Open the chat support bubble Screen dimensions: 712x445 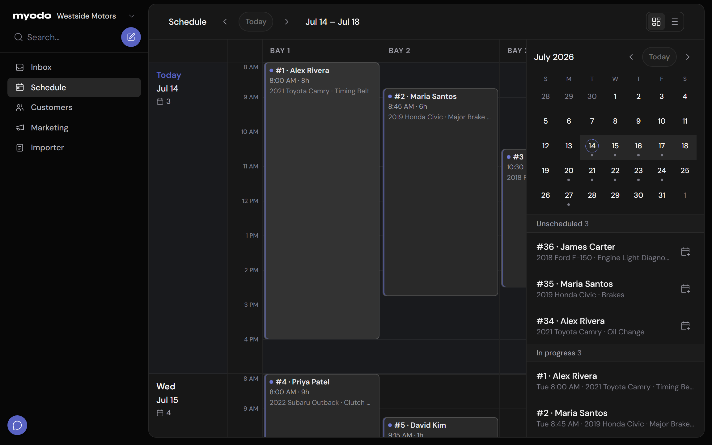click(x=17, y=425)
